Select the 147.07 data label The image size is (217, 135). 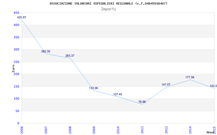pyautogui.click(x=166, y=85)
